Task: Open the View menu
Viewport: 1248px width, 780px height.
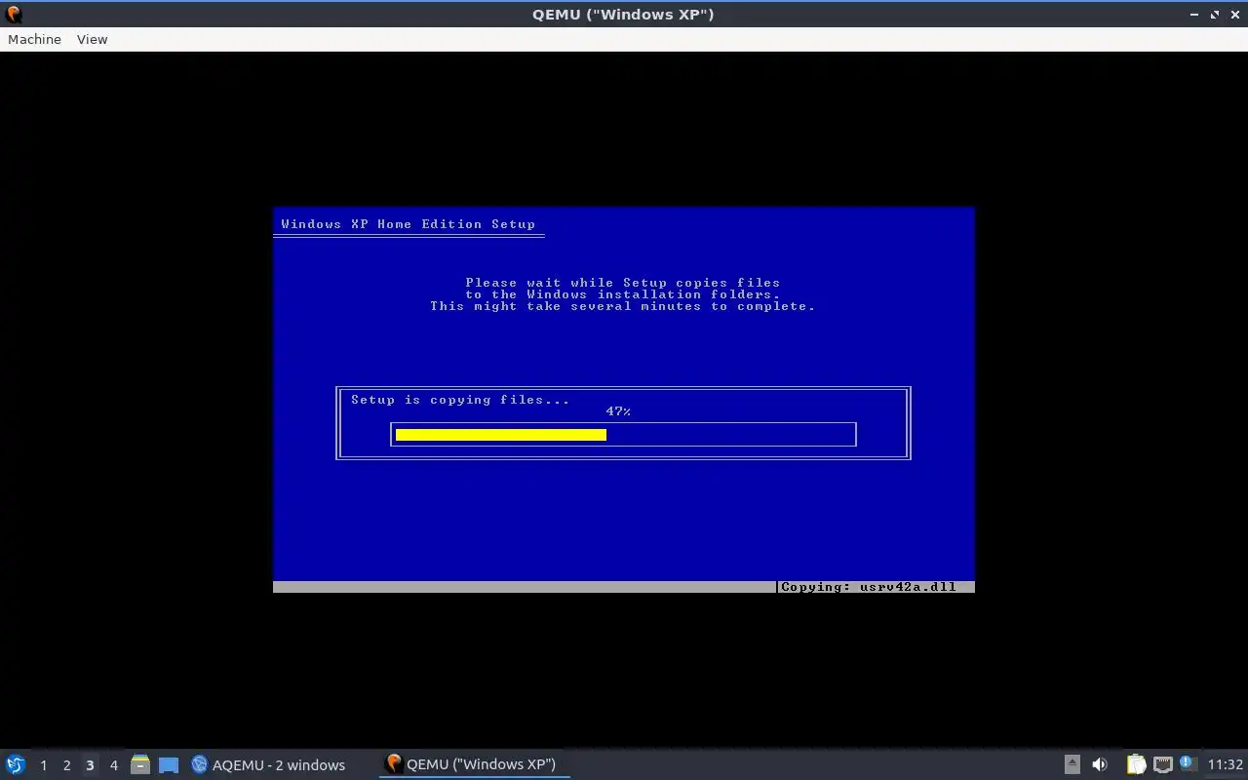Action: (x=92, y=39)
